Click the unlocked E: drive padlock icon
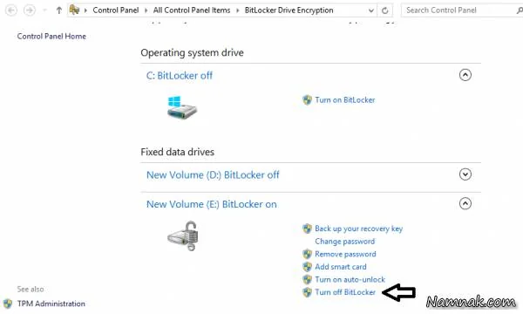Image resolution: width=523 pixels, height=314 pixels. coord(183,235)
